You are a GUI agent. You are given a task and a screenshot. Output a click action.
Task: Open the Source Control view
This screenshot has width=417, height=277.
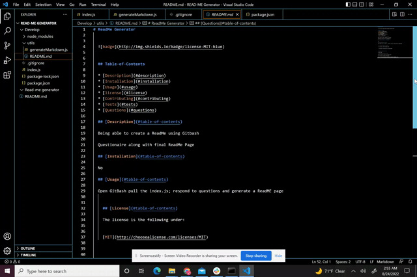pyautogui.click(x=7, y=46)
